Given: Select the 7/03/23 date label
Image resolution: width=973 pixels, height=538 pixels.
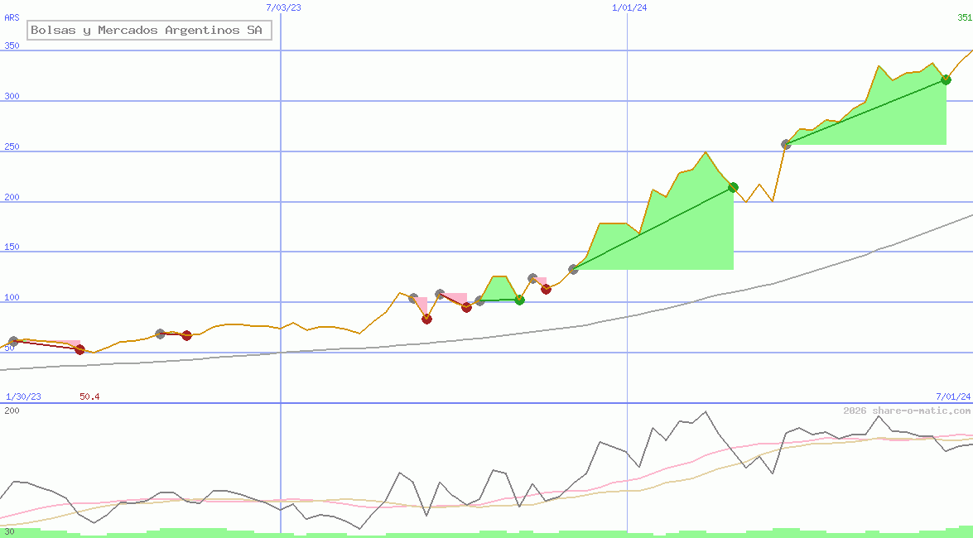Looking at the screenshot, I should point(283,7).
